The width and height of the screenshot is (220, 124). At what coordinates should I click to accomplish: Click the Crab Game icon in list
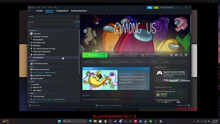31,34
